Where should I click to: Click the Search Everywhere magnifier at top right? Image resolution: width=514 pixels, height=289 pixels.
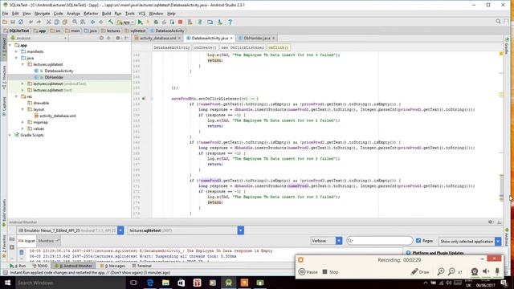[x=498, y=22]
